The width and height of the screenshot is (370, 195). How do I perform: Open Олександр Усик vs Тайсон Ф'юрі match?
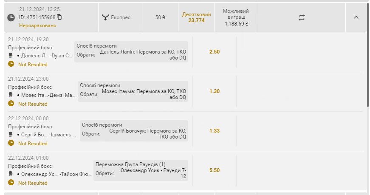[x=56, y=174]
